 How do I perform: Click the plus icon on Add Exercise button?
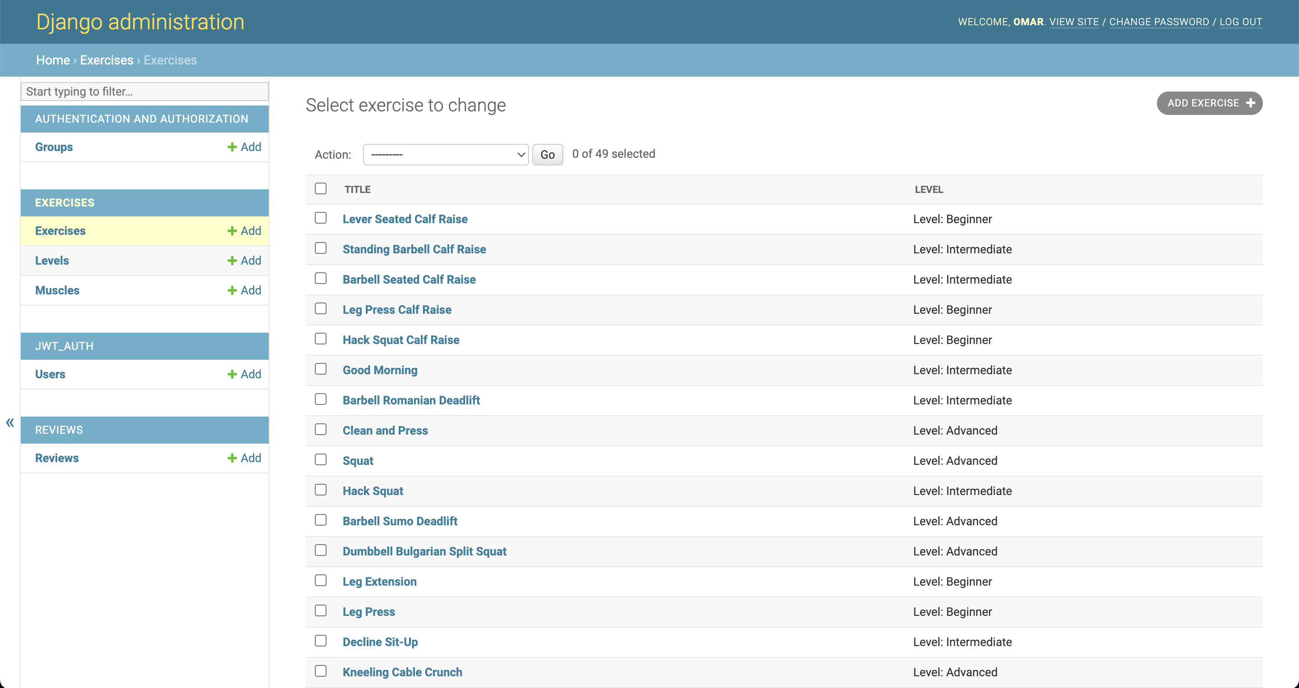point(1251,103)
